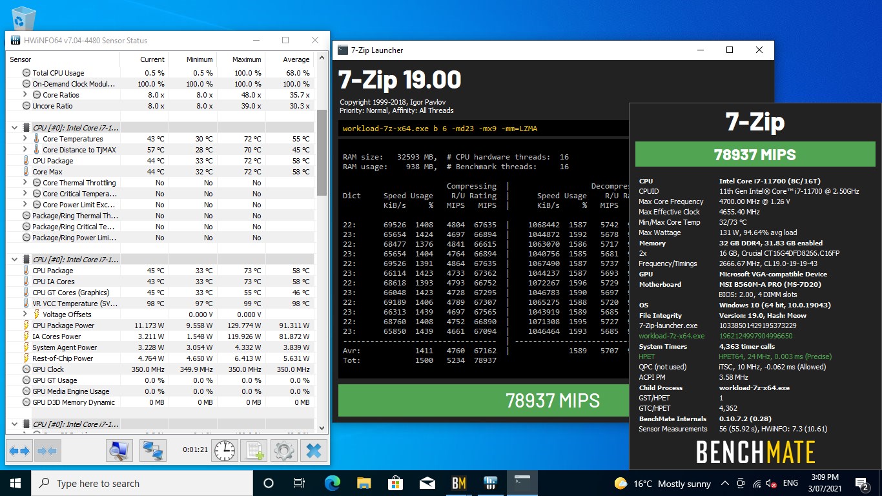Viewport: 882px width, 496px height.
Task: Expand the Core Thermal Throttling row
Action: point(25,183)
